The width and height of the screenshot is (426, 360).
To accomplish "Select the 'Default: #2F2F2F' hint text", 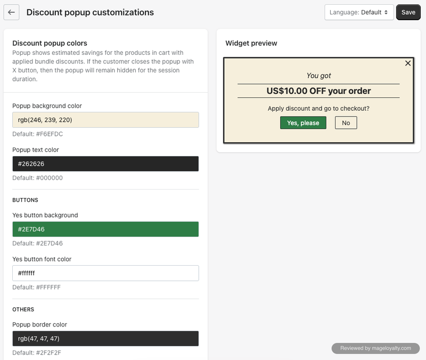I will click(x=37, y=353).
